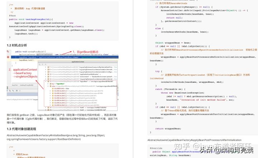Expand map entry 8 internalAutoProxy row
This screenshot has width=258, height=158.
click(x=46, y=70)
